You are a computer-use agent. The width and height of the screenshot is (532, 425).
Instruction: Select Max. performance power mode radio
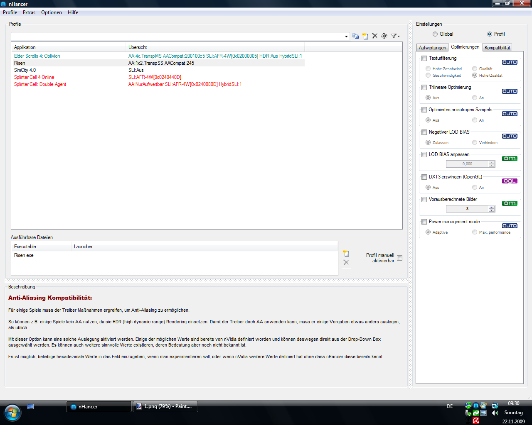click(475, 232)
